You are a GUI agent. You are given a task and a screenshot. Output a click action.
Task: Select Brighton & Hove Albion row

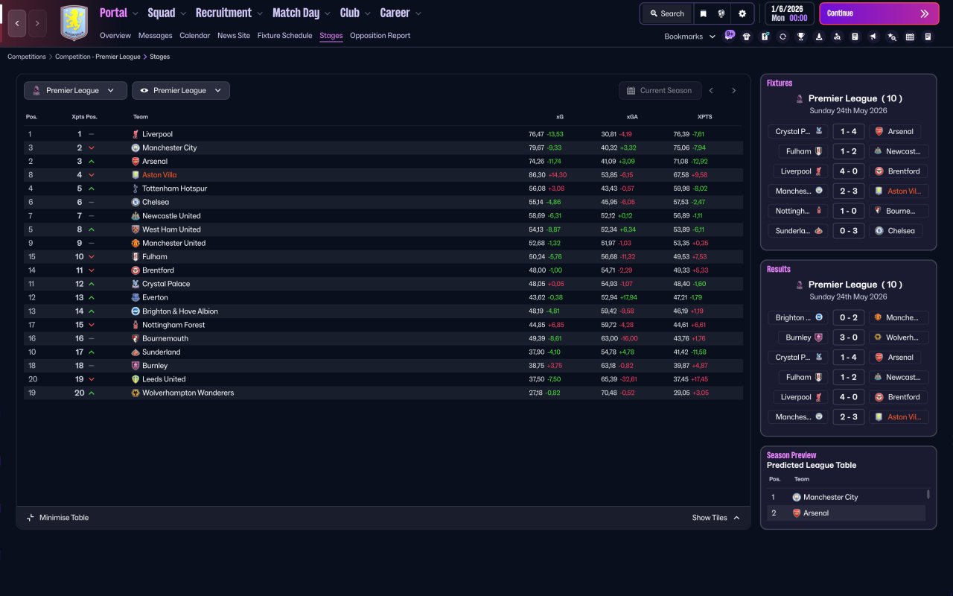point(383,311)
